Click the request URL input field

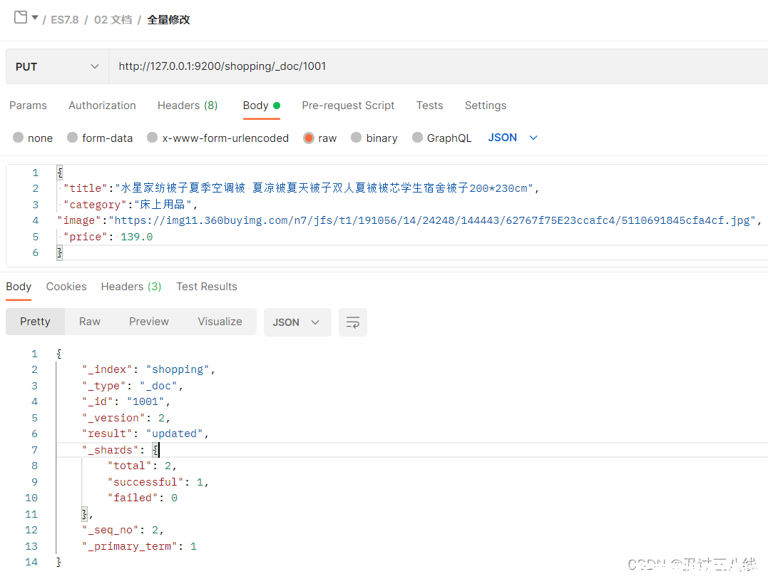pyautogui.click(x=438, y=66)
